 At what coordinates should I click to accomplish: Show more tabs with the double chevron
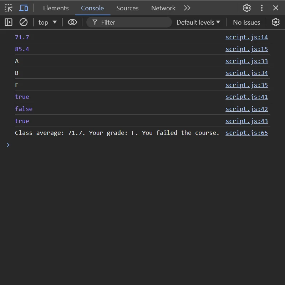pyautogui.click(x=187, y=8)
